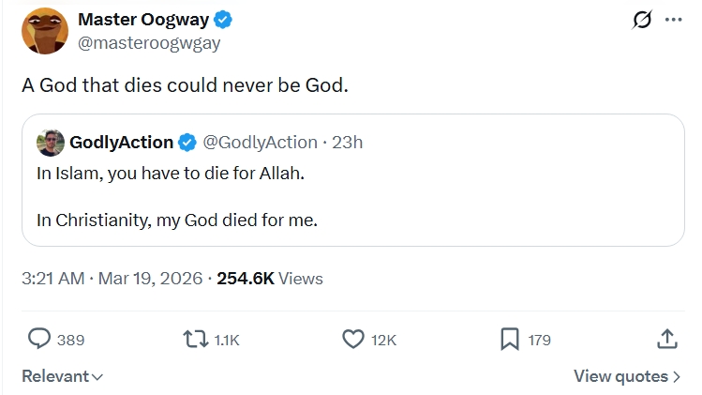
Task: Open Master Oogway's profile picture
Action: pos(44,31)
